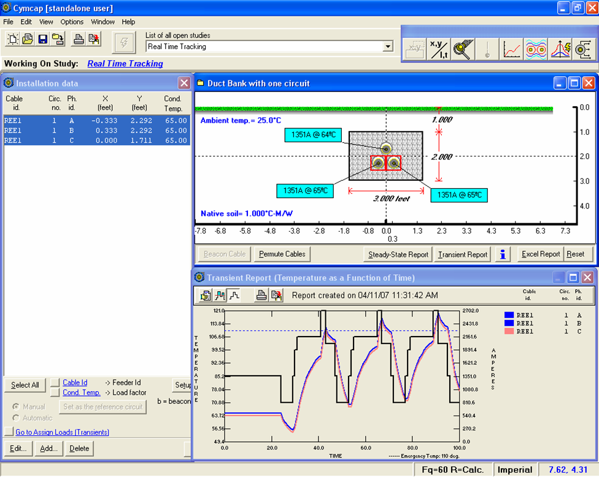Click the printer icon in Transient Report toolbar
Screen dimensions: 599x477
tap(261, 296)
